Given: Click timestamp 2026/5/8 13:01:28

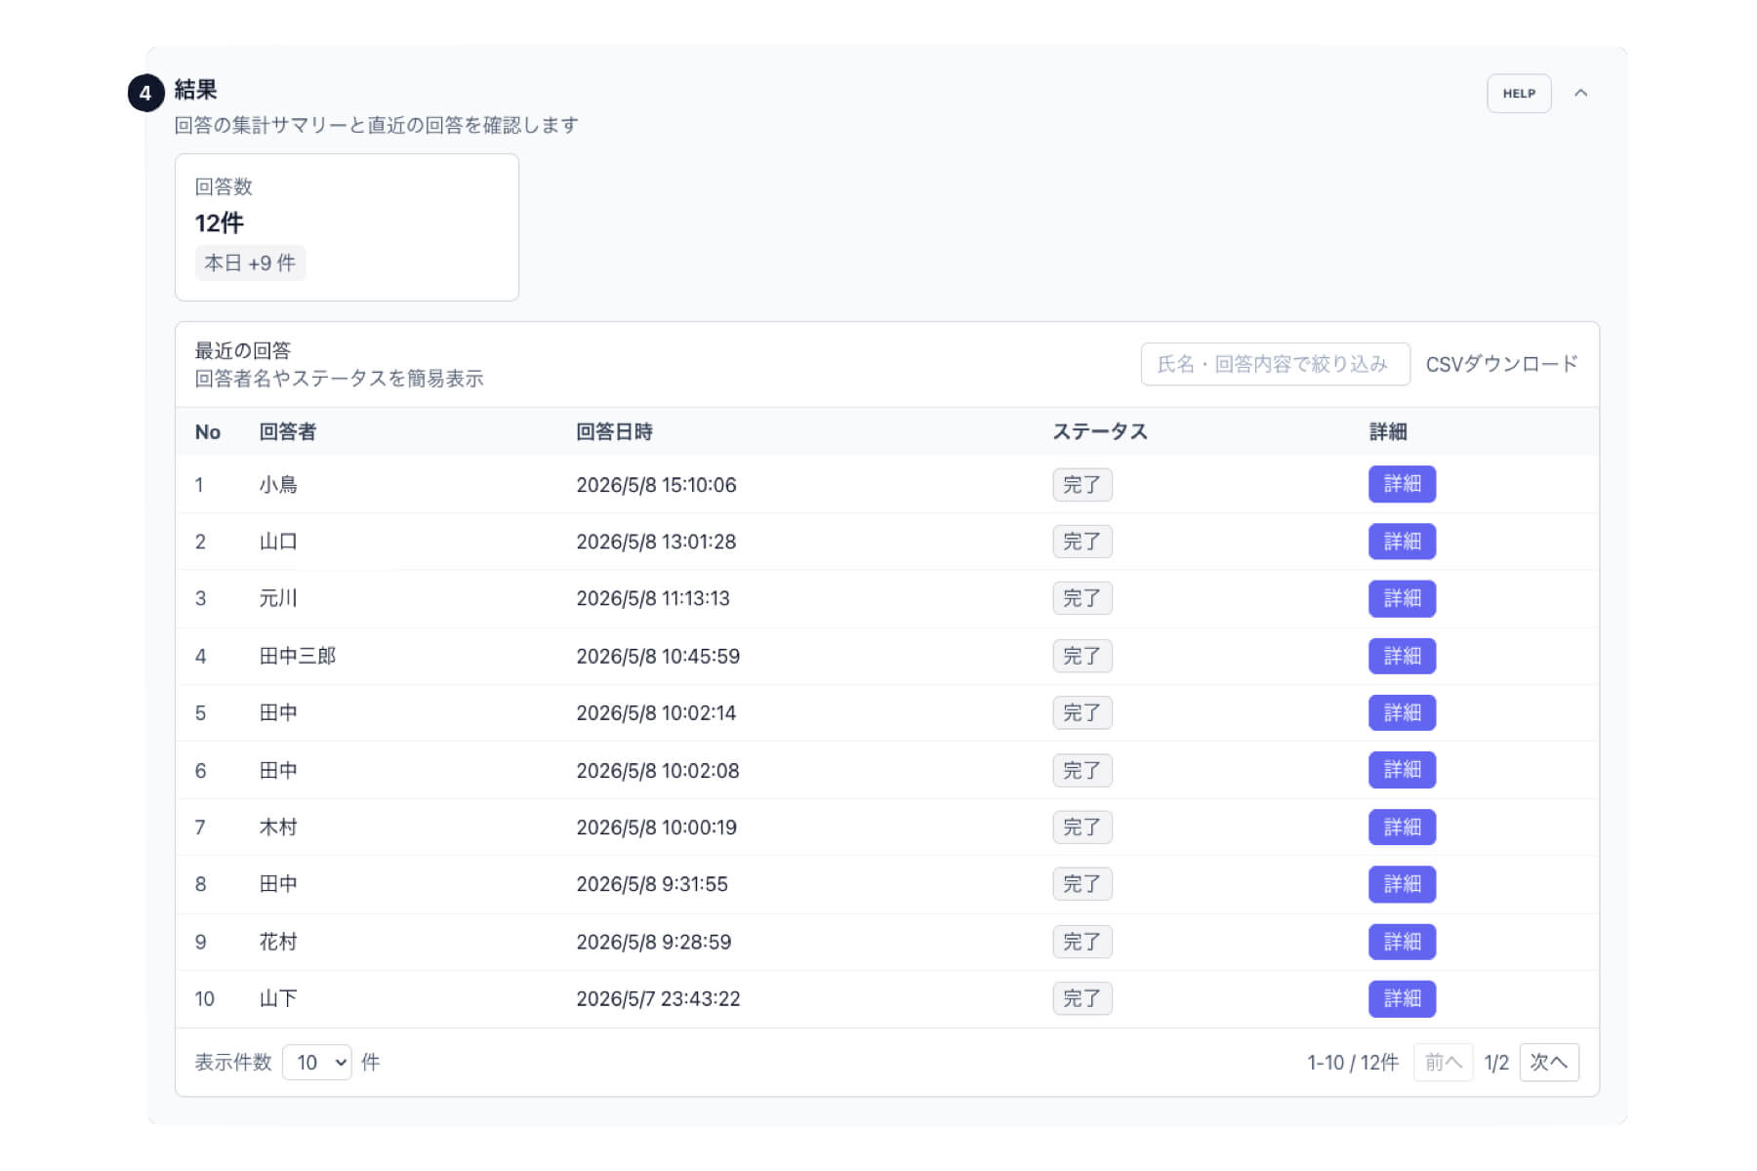Looking at the screenshot, I should click(x=656, y=542).
